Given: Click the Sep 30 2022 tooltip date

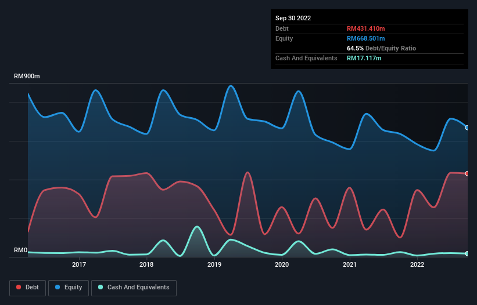Looking at the screenshot, I should (x=293, y=18).
